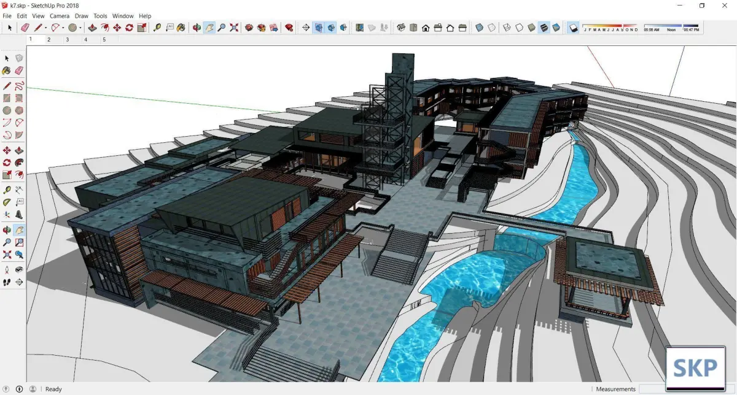Enable Shaded With Textures style
The width and height of the screenshot is (737, 395).
click(544, 28)
